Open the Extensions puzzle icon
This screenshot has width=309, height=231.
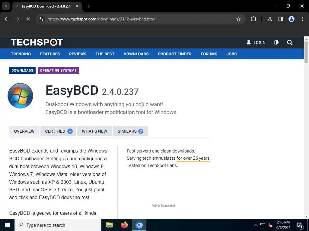[253, 19]
